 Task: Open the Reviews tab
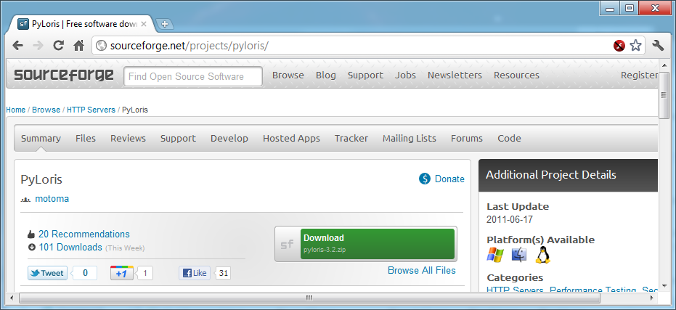pos(128,139)
